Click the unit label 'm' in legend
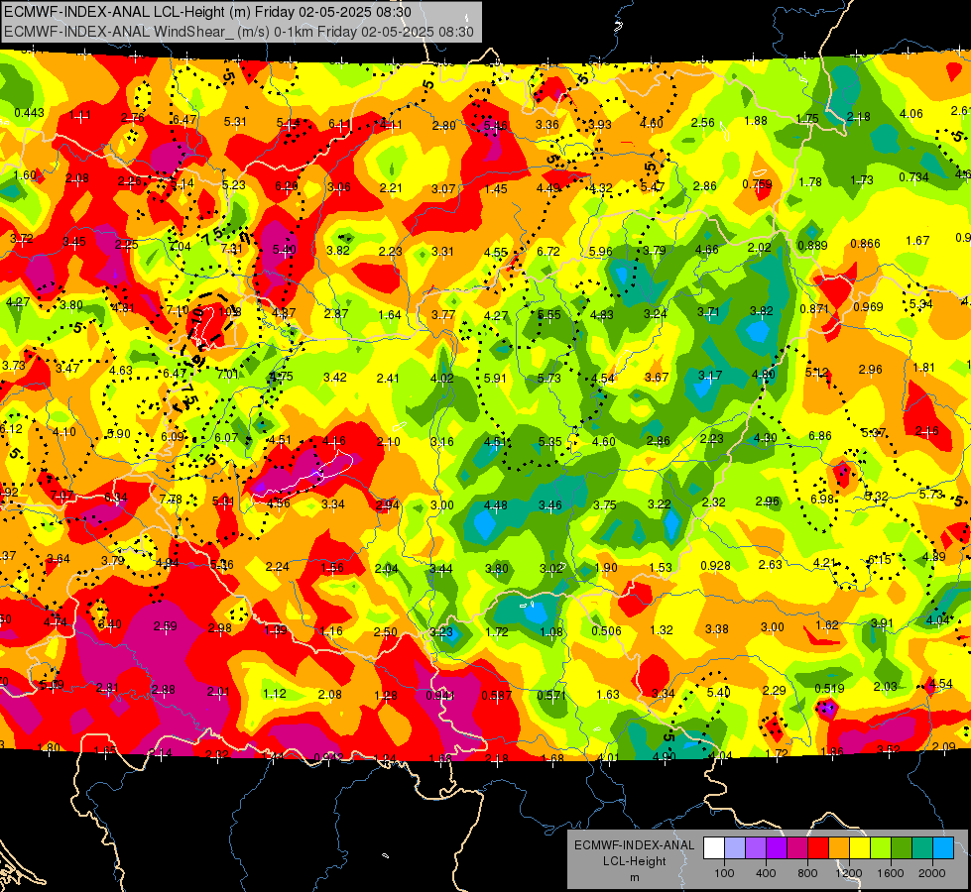 click(x=634, y=878)
